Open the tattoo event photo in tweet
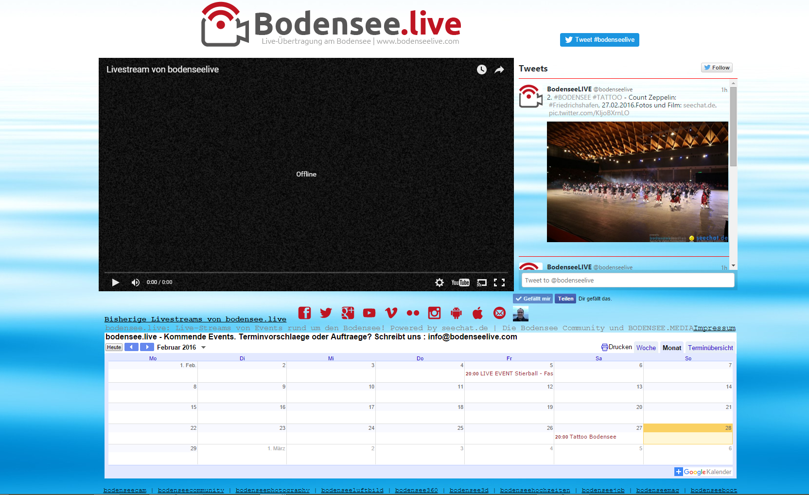The width and height of the screenshot is (809, 495). 637,182
